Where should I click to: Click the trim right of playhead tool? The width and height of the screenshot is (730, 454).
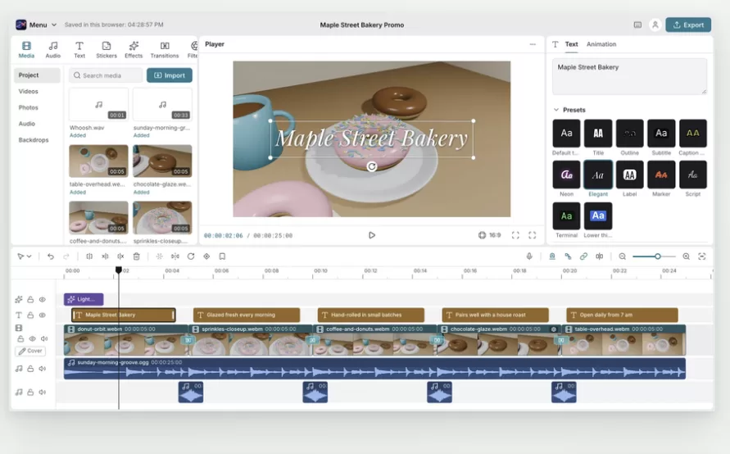tap(120, 257)
